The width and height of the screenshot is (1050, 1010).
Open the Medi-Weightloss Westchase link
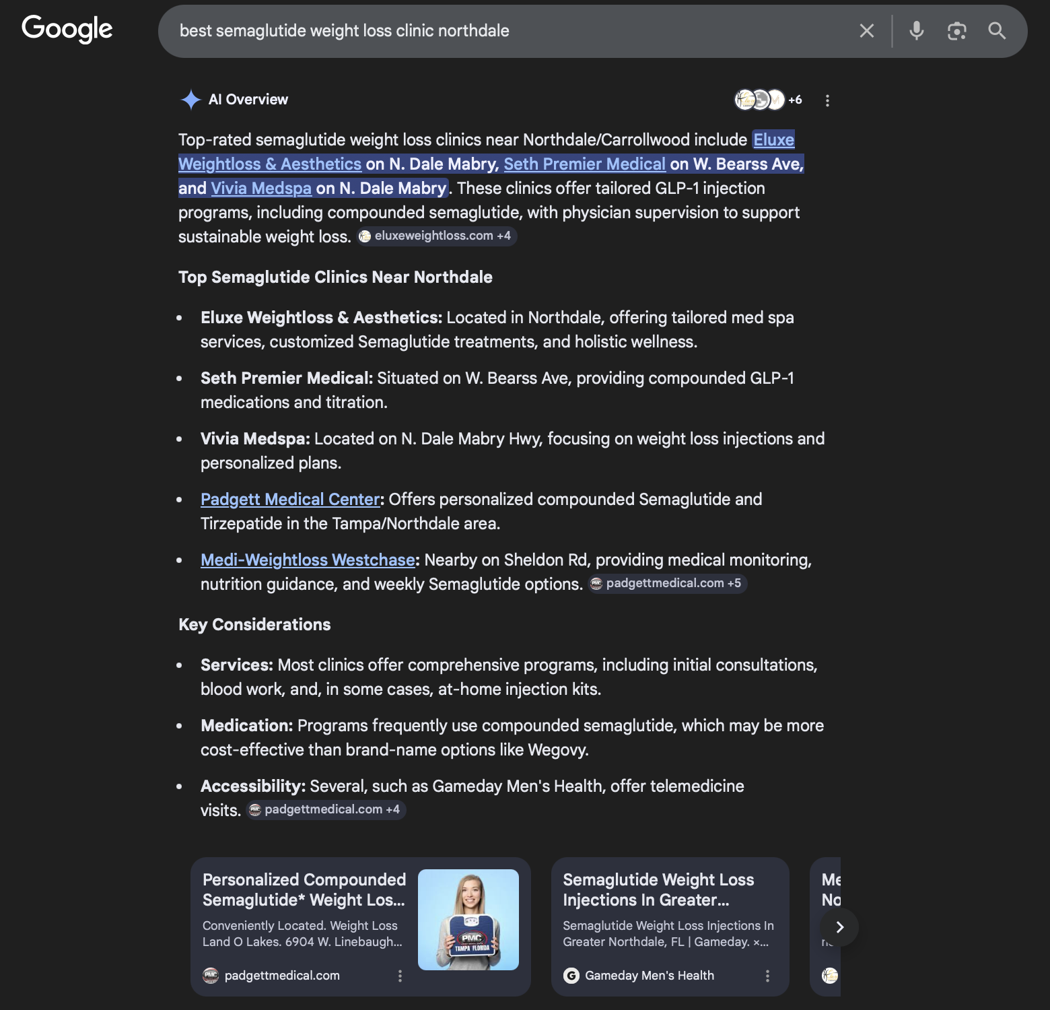[308, 560]
